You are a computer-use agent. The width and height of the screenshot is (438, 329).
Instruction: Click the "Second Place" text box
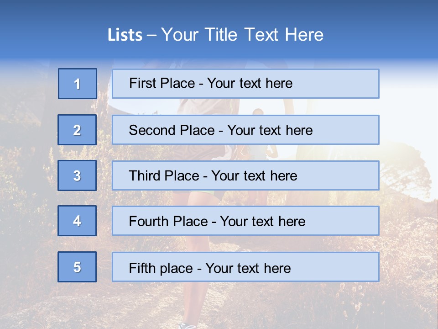245,130
